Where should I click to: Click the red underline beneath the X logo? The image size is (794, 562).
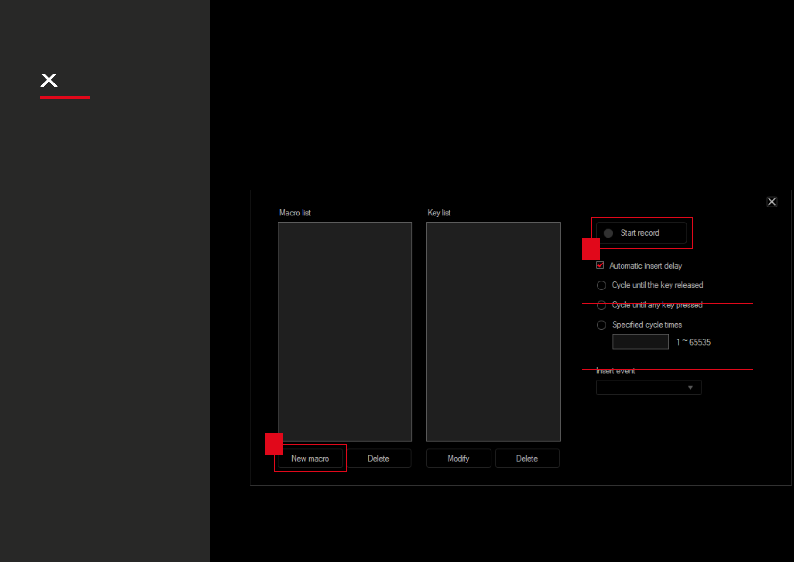pos(65,97)
